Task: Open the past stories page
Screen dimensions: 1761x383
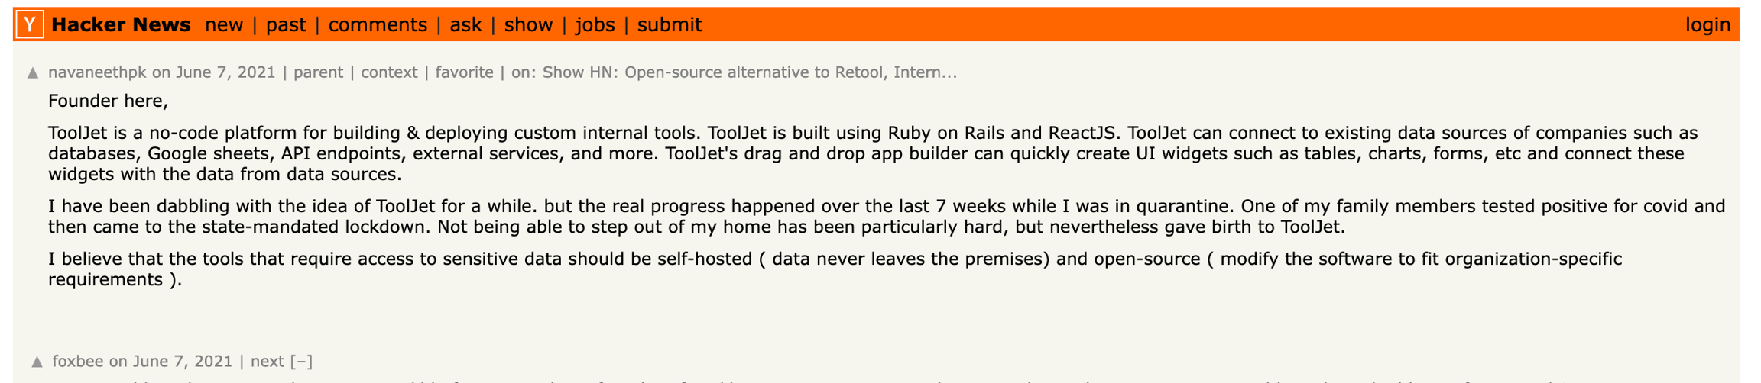Action: [x=286, y=25]
